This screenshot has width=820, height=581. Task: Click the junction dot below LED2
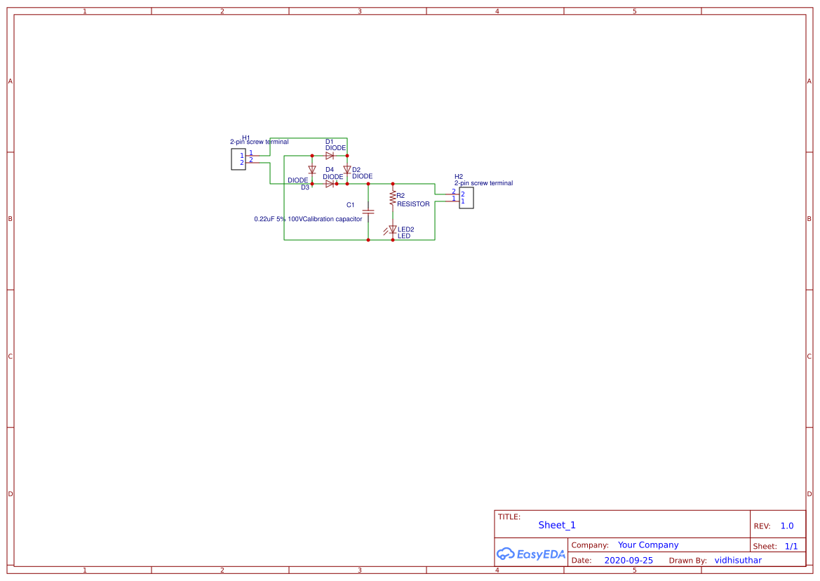click(x=392, y=239)
